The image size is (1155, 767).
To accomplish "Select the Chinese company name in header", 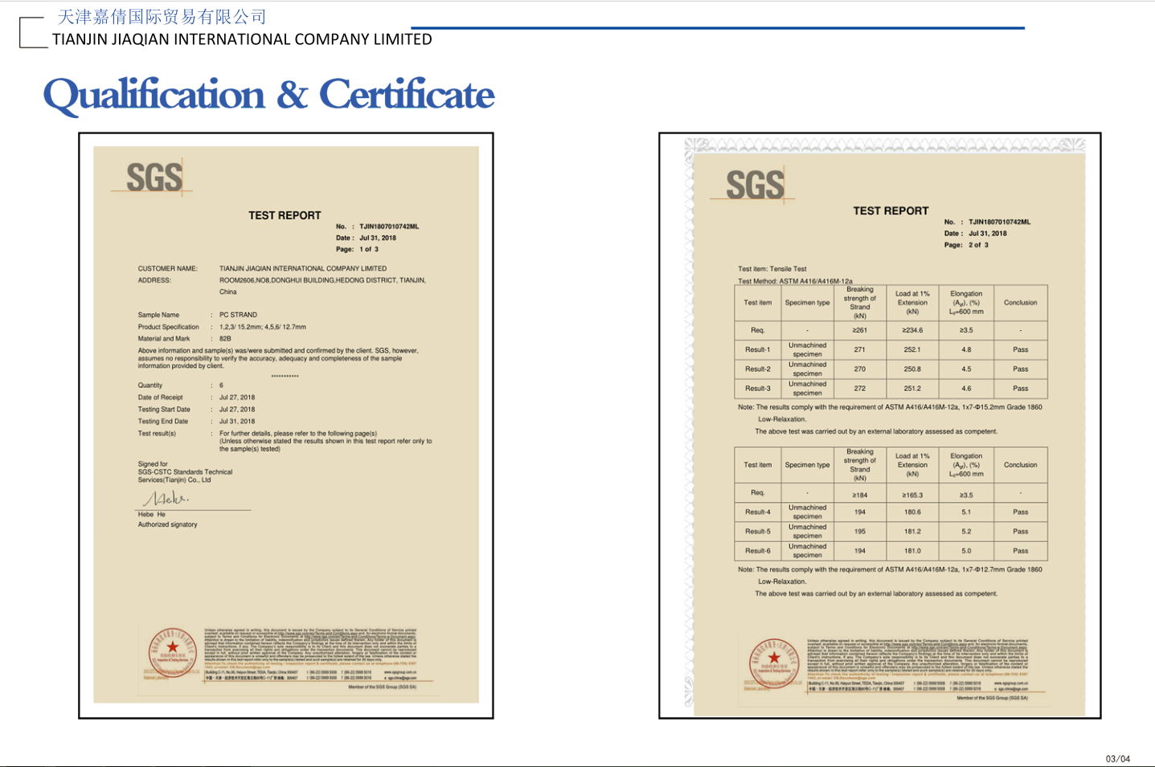I will pyautogui.click(x=162, y=16).
